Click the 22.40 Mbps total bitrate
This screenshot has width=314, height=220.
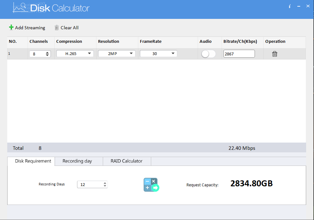pyautogui.click(x=242, y=148)
